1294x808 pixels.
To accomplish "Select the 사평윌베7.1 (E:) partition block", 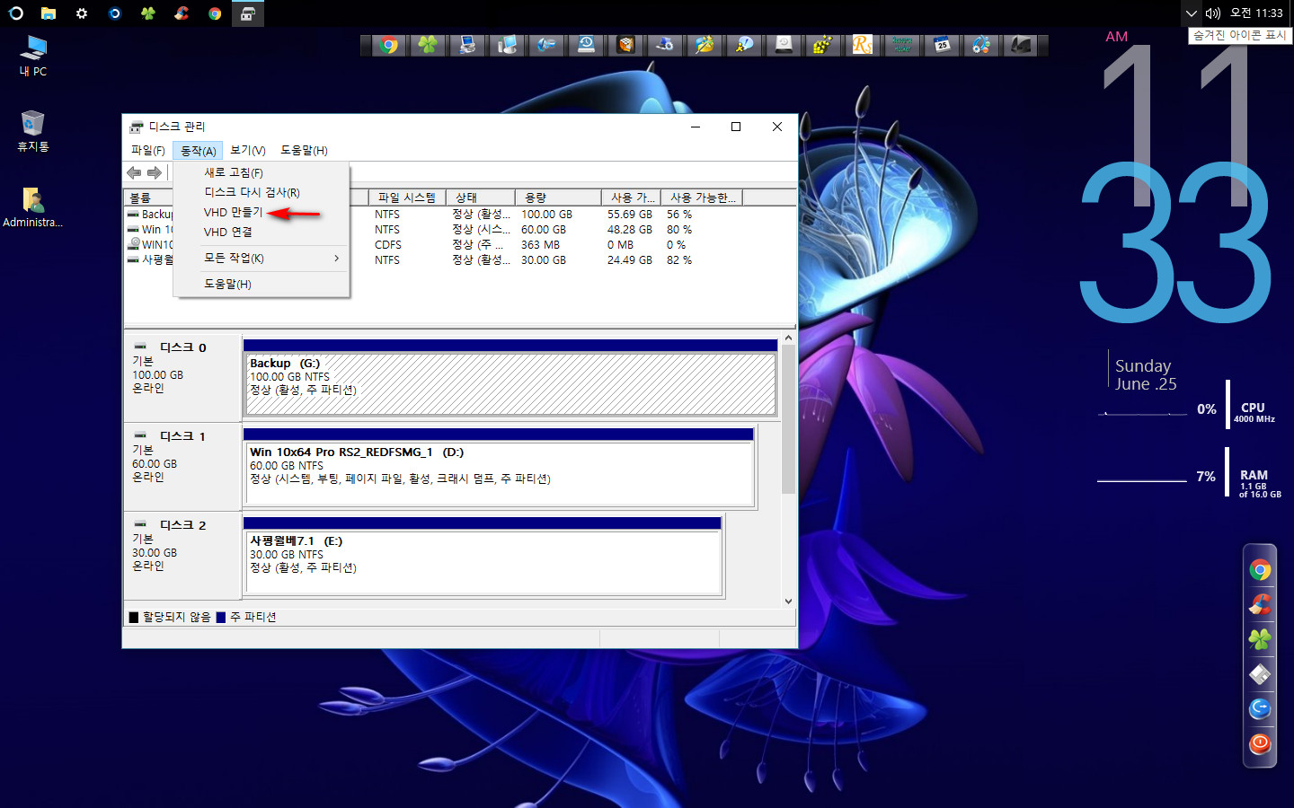I will (483, 561).
